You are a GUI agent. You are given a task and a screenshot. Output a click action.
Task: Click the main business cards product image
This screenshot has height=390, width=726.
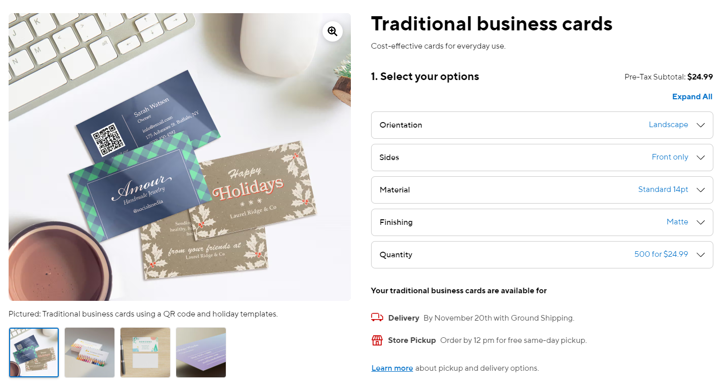coord(180,157)
